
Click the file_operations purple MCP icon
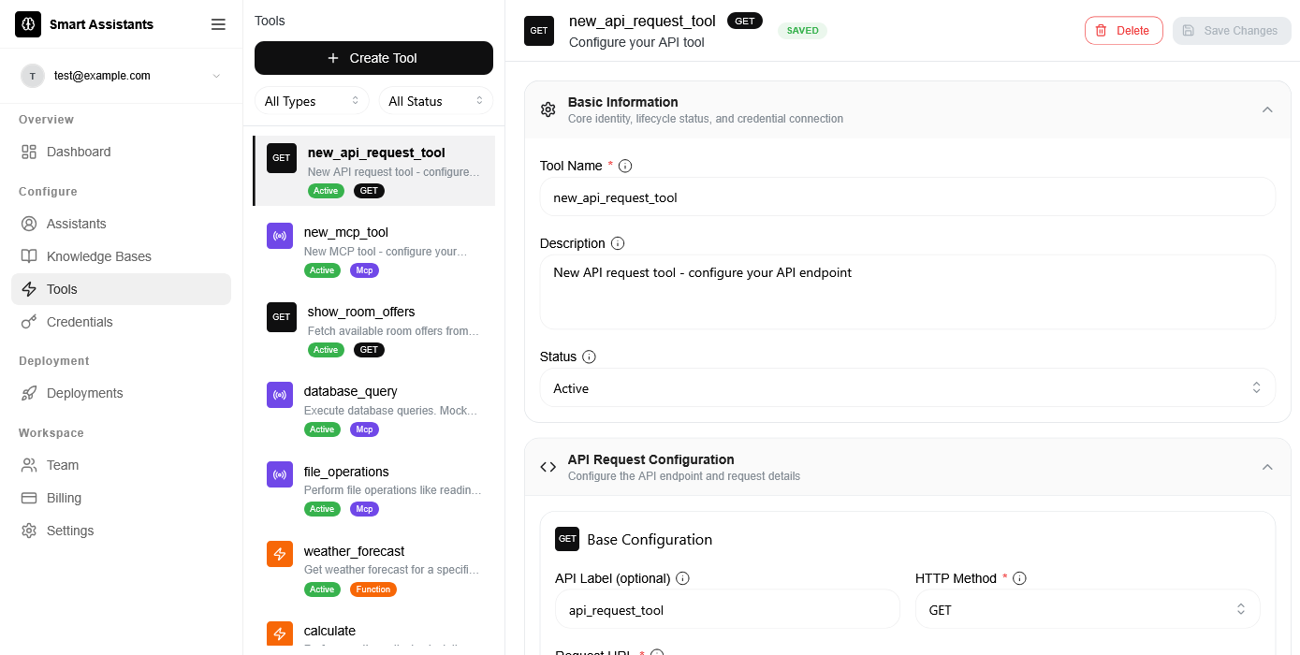click(280, 475)
